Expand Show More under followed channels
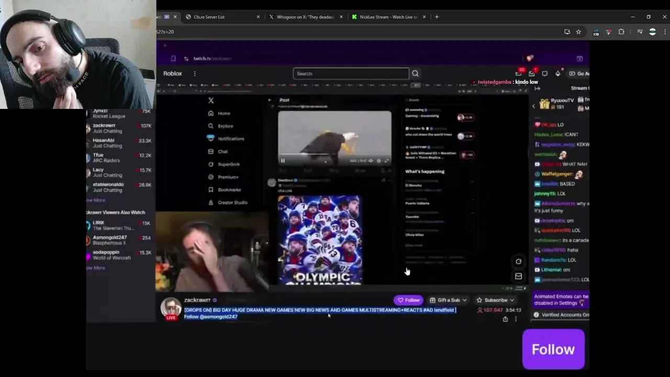Image resolution: width=670 pixels, height=377 pixels. click(96, 200)
